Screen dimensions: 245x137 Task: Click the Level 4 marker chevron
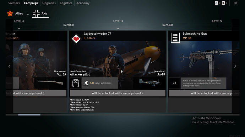click(118, 29)
